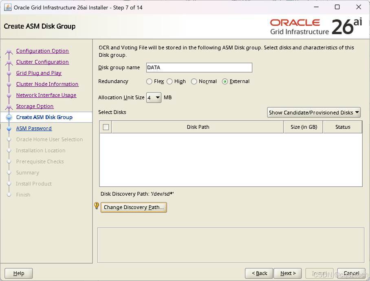Maximize the installer window
Viewport: 370px width, 281px height.
[337, 7]
